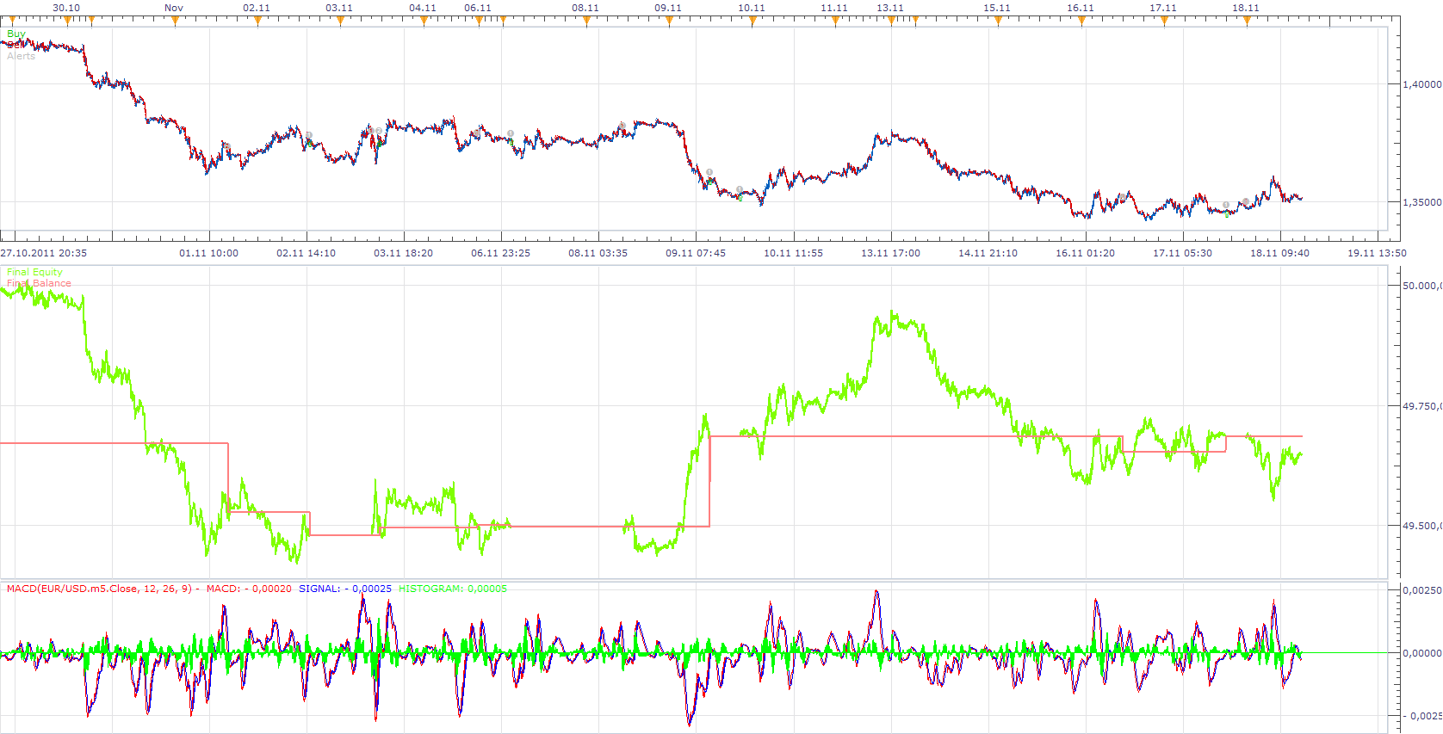Click the 49.750 equity axis label

point(1422,406)
